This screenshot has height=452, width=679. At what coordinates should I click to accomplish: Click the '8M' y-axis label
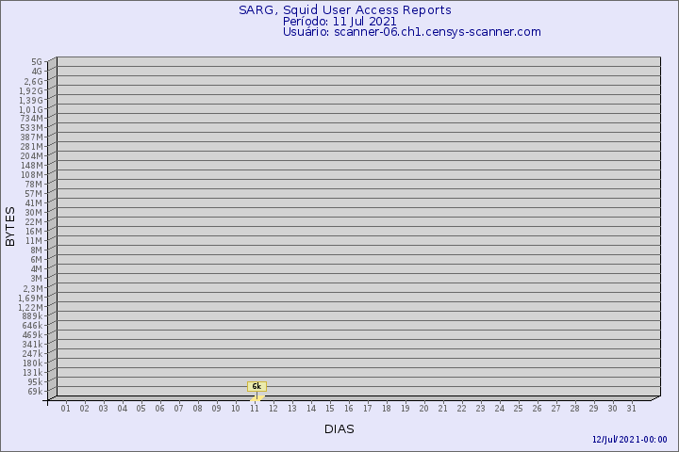tap(37, 250)
